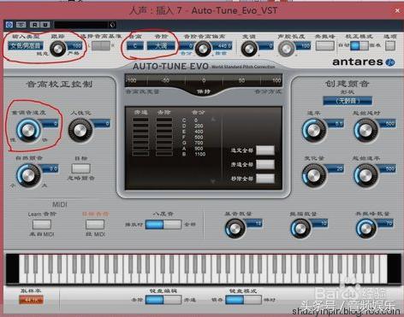Image resolution: width=404 pixels, height=317 pixels.
Task: Click the retune speed value field
Action: [x=50, y=123]
